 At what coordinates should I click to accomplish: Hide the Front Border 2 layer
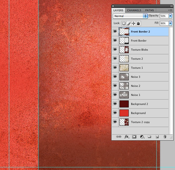115,31
